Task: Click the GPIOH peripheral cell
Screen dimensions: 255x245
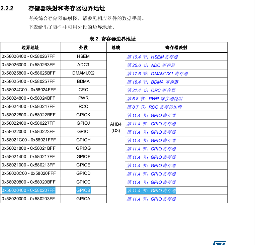Action: click(x=83, y=140)
